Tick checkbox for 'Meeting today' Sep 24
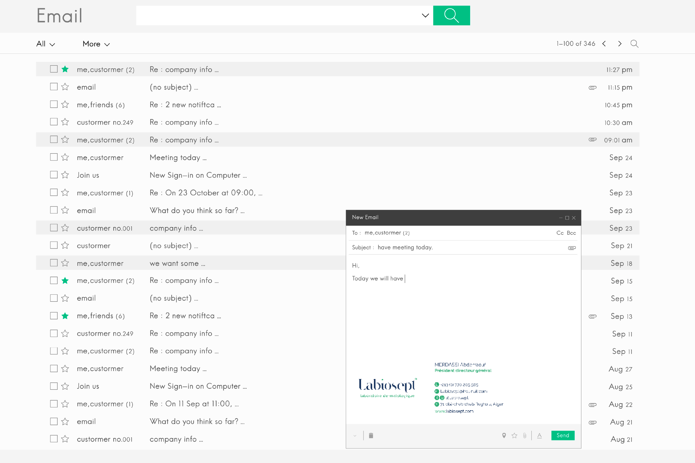The image size is (695, 463). pos(54,157)
